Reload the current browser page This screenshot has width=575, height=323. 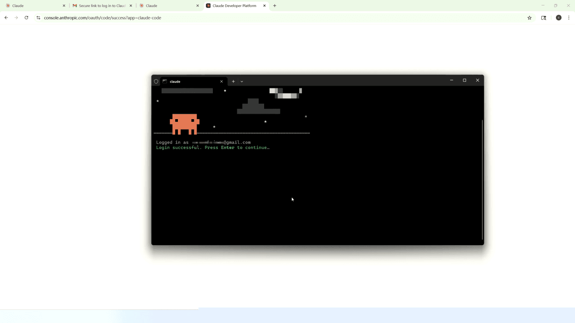click(26, 18)
